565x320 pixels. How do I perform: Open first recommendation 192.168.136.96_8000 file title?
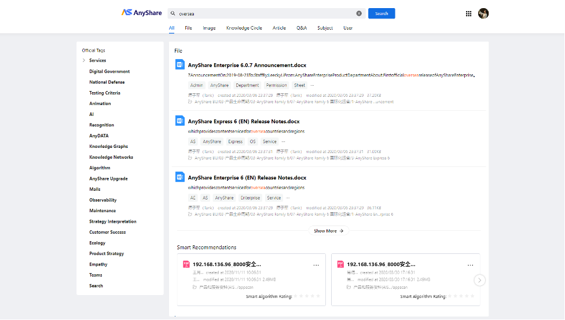click(x=227, y=264)
